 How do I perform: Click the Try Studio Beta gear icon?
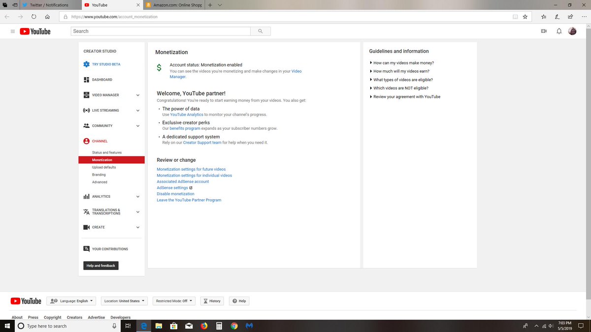click(86, 64)
